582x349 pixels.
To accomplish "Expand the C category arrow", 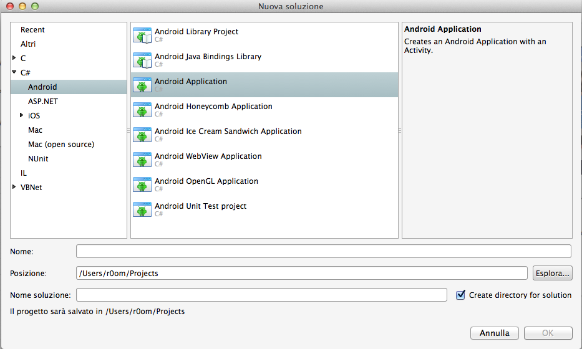I will coord(14,58).
